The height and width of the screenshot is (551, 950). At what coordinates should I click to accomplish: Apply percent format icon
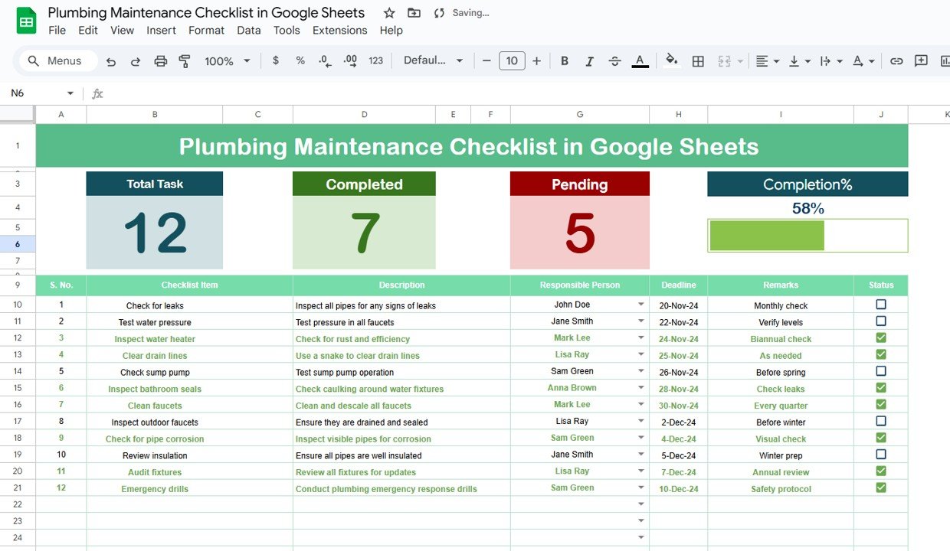(x=300, y=60)
